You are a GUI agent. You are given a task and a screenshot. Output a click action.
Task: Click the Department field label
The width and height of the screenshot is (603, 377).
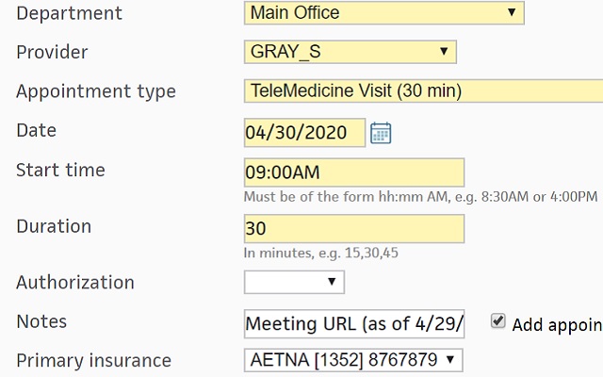70,13
